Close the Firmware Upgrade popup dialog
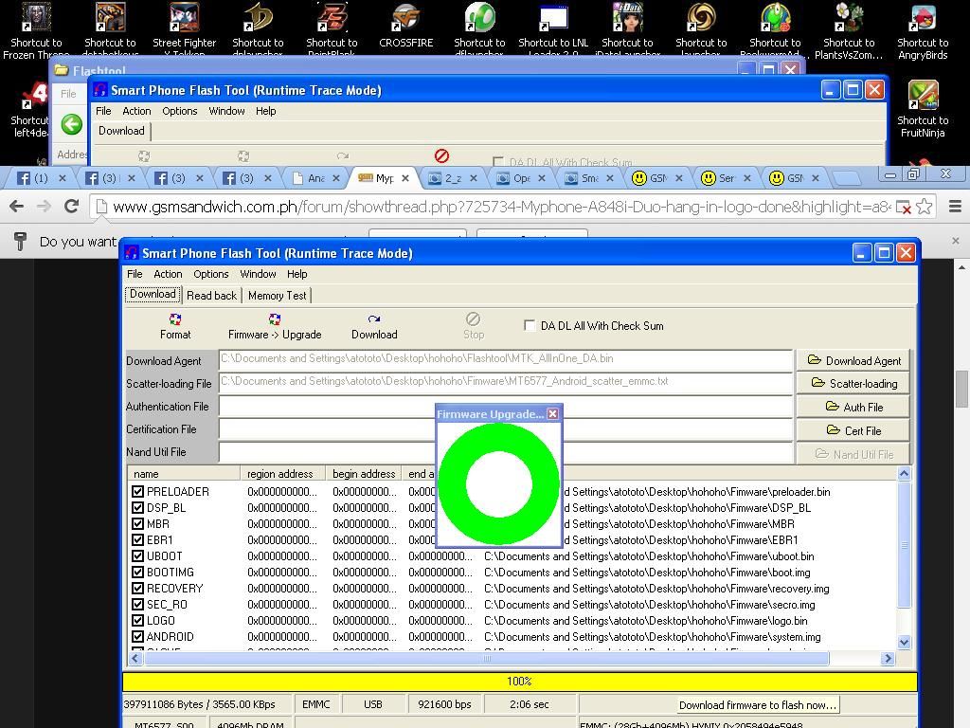This screenshot has width=970, height=728. tap(553, 414)
